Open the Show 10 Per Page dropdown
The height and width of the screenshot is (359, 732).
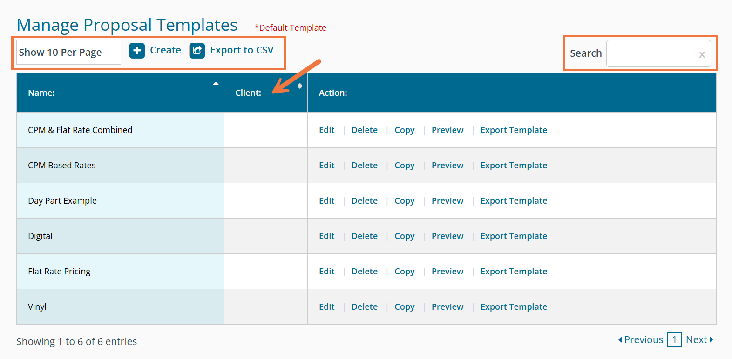(68, 53)
